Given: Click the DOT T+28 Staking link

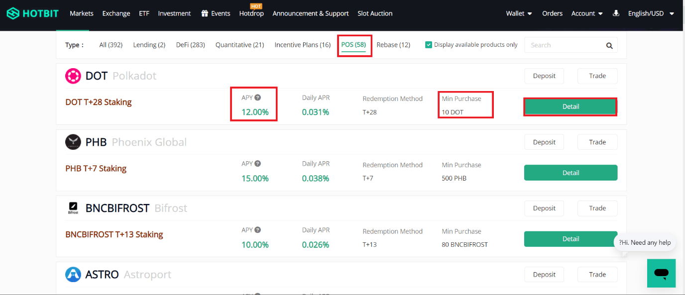Looking at the screenshot, I should [99, 102].
